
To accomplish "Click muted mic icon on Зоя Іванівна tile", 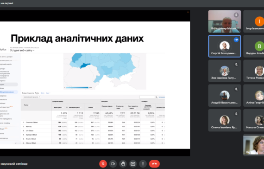I will coord(236,65).
